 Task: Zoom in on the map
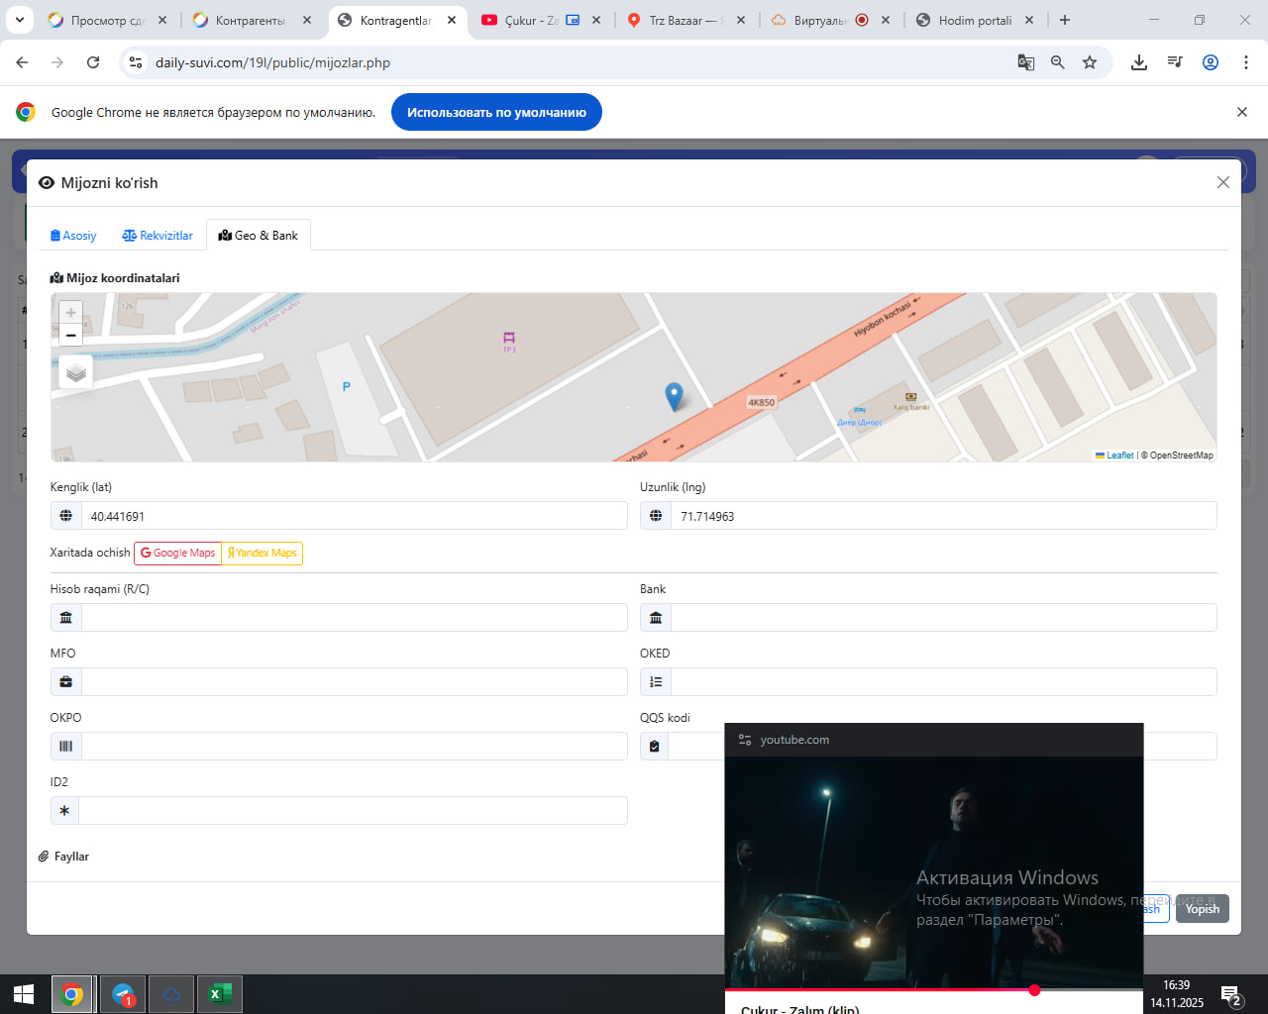coord(70,313)
